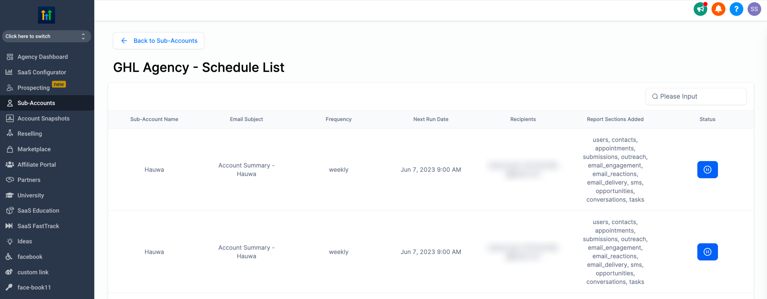The height and width of the screenshot is (299, 767).
Task: Click the Sub-Account Name column header
Action: pyautogui.click(x=154, y=119)
